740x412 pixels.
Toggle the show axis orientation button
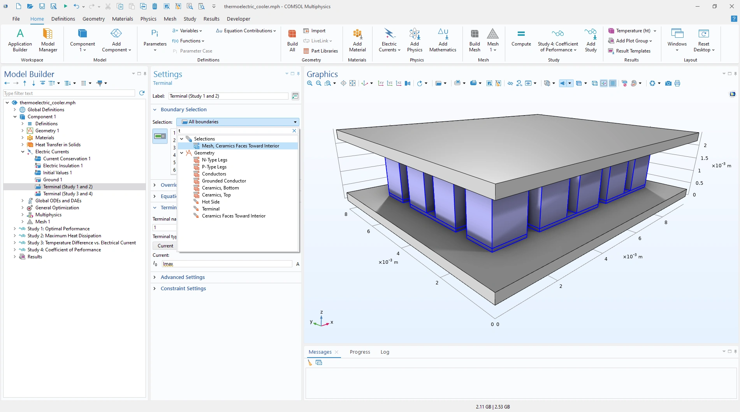(604, 83)
